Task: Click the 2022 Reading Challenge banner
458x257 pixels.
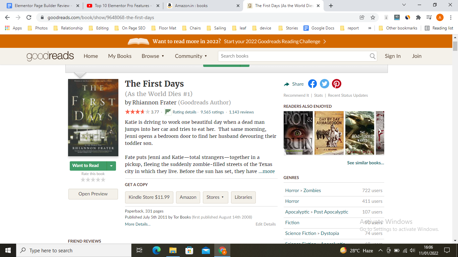Action: [x=226, y=41]
